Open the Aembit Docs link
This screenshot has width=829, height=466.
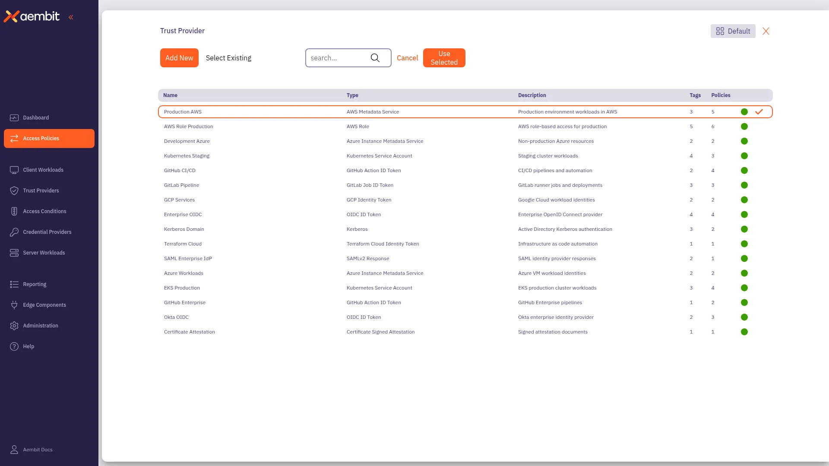tap(38, 450)
